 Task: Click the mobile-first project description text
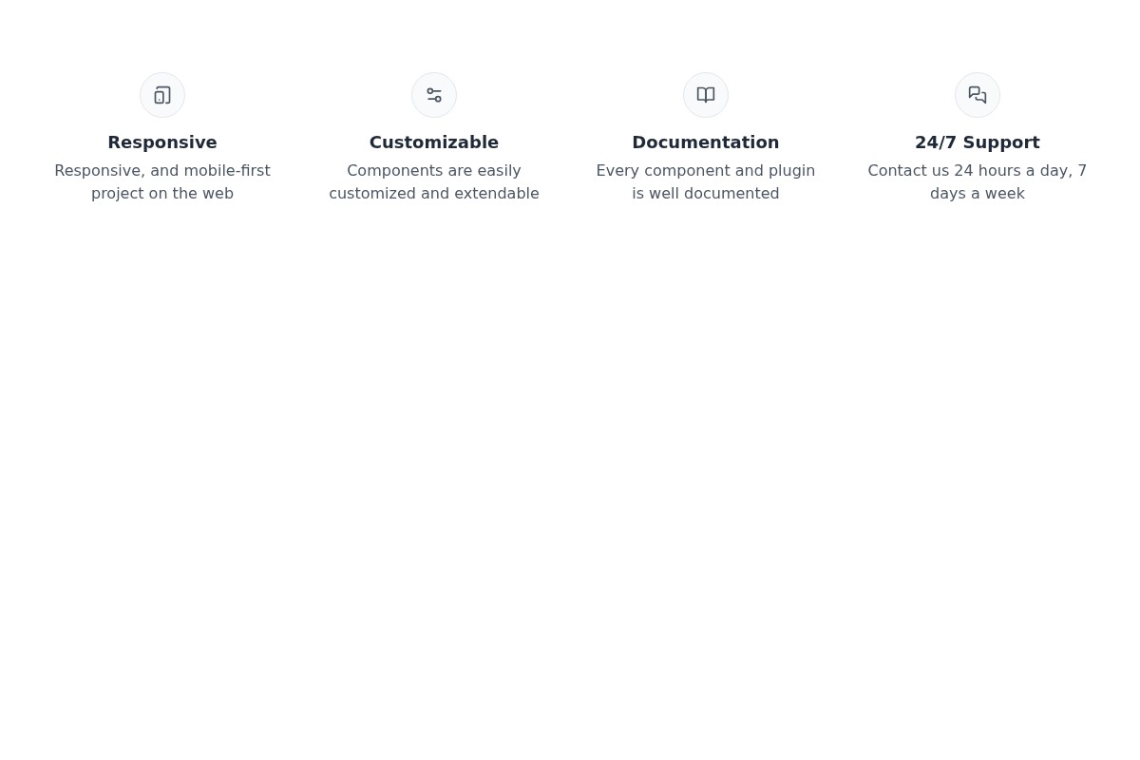coord(162,181)
